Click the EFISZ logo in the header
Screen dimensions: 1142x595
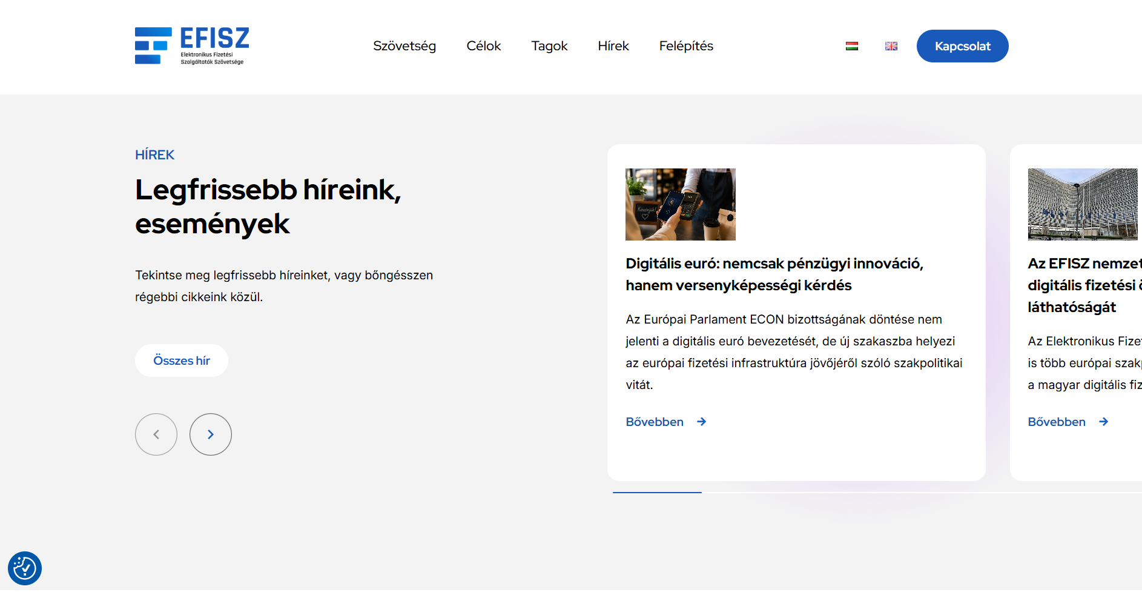(x=192, y=46)
